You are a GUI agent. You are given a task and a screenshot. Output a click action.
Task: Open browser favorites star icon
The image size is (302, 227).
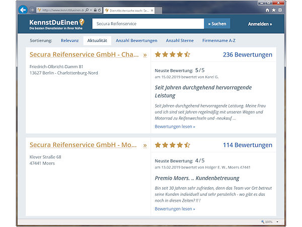pyautogui.click(x=274, y=10)
